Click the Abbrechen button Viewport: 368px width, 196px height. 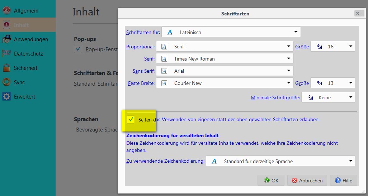[x=307, y=180]
